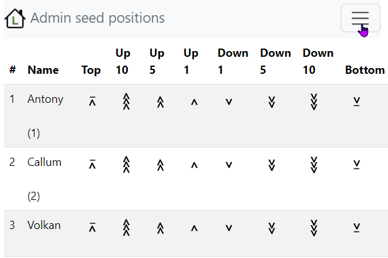This screenshot has height=258, width=388.
Task: Click the house logo icon
Action: [x=14, y=18]
